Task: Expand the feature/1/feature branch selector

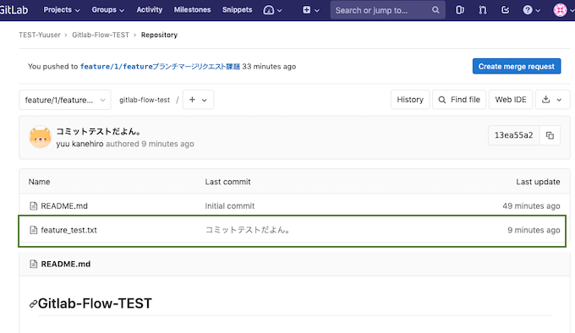Action: (65, 100)
